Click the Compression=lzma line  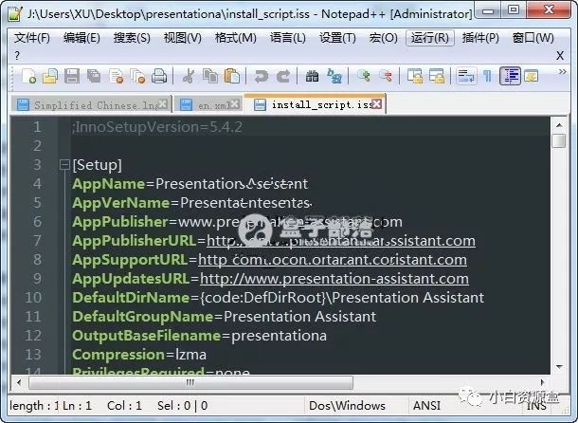[x=139, y=355]
